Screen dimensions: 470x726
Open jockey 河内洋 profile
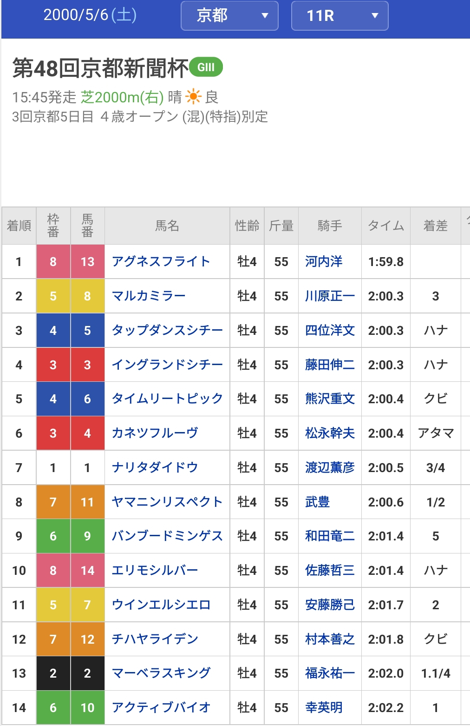(324, 262)
